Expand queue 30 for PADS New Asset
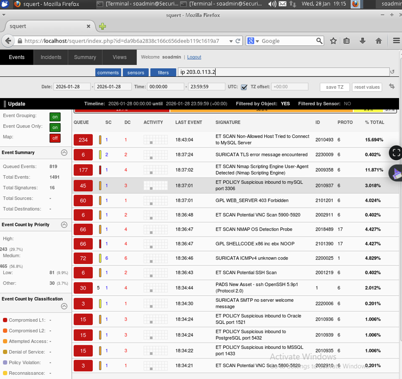 (x=83, y=288)
